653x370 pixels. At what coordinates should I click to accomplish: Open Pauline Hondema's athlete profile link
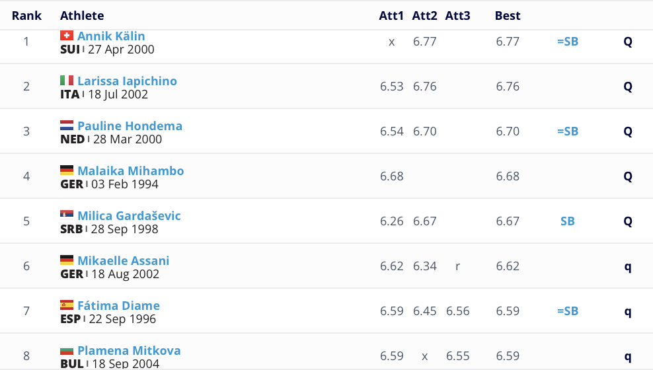[x=130, y=126]
